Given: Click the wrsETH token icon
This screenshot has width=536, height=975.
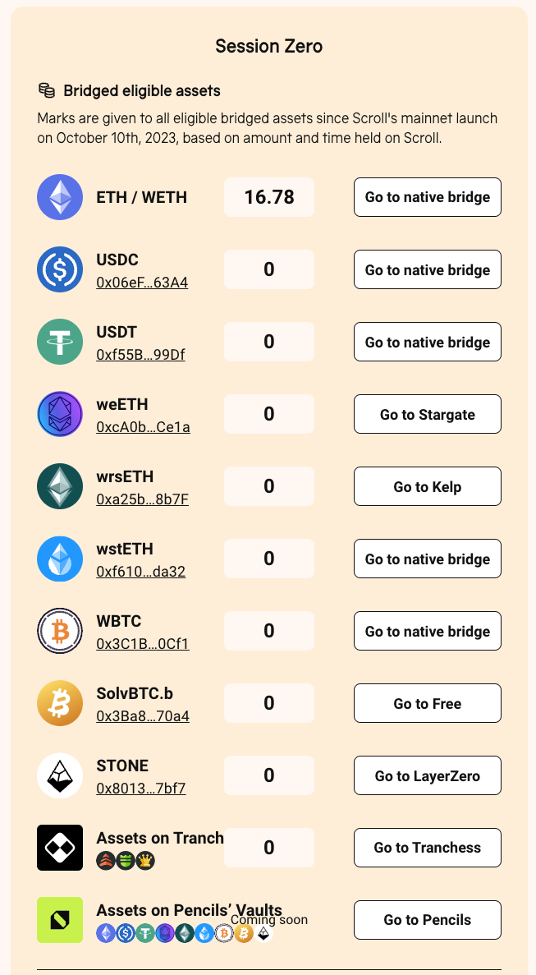Looking at the screenshot, I should click(60, 486).
